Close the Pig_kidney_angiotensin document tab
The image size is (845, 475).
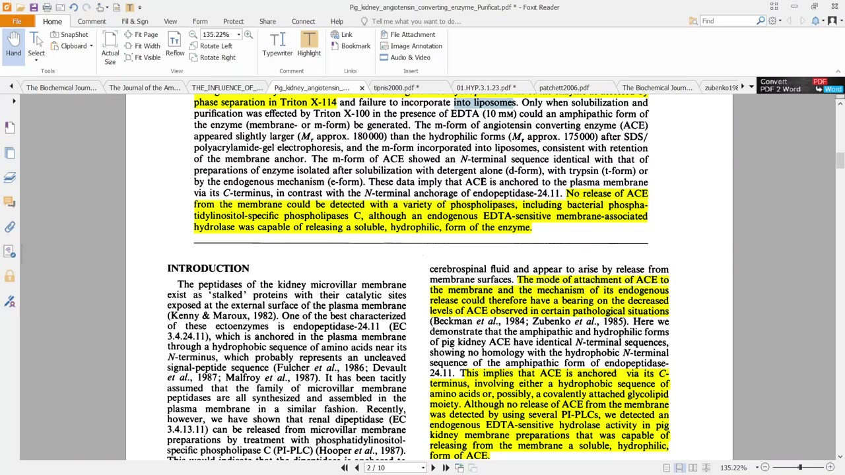362,88
